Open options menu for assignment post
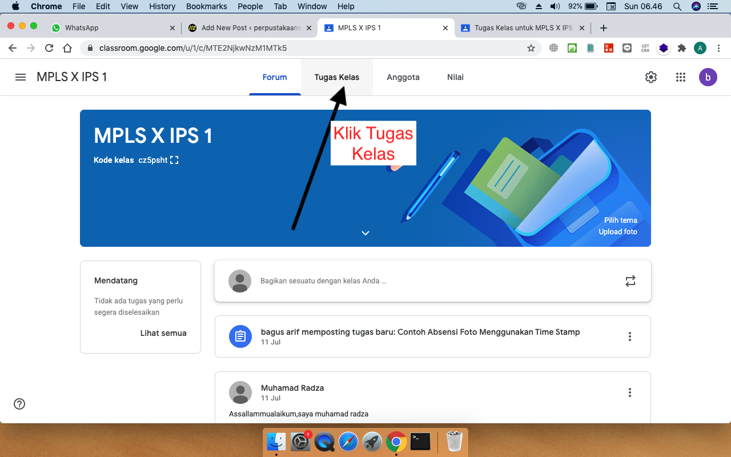This screenshot has width=731, height=457. pos(630,336)
